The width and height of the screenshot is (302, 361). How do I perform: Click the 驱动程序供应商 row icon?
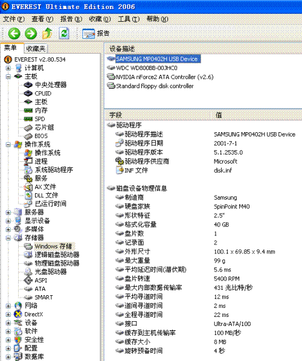120,161
